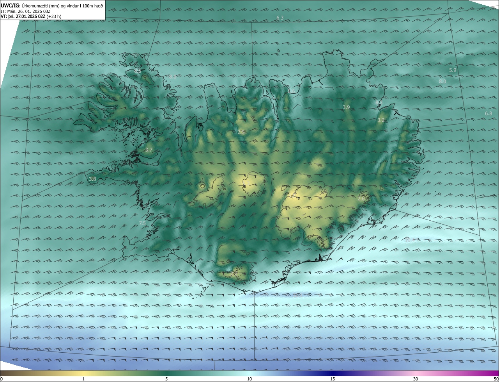This screenshot has height=382, width=499.
Task: Click the 3.2 value label
Action: [381, 120]
